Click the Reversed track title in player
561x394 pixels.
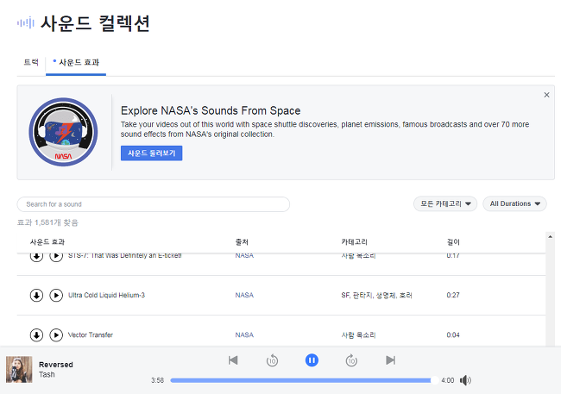(56, 365)
